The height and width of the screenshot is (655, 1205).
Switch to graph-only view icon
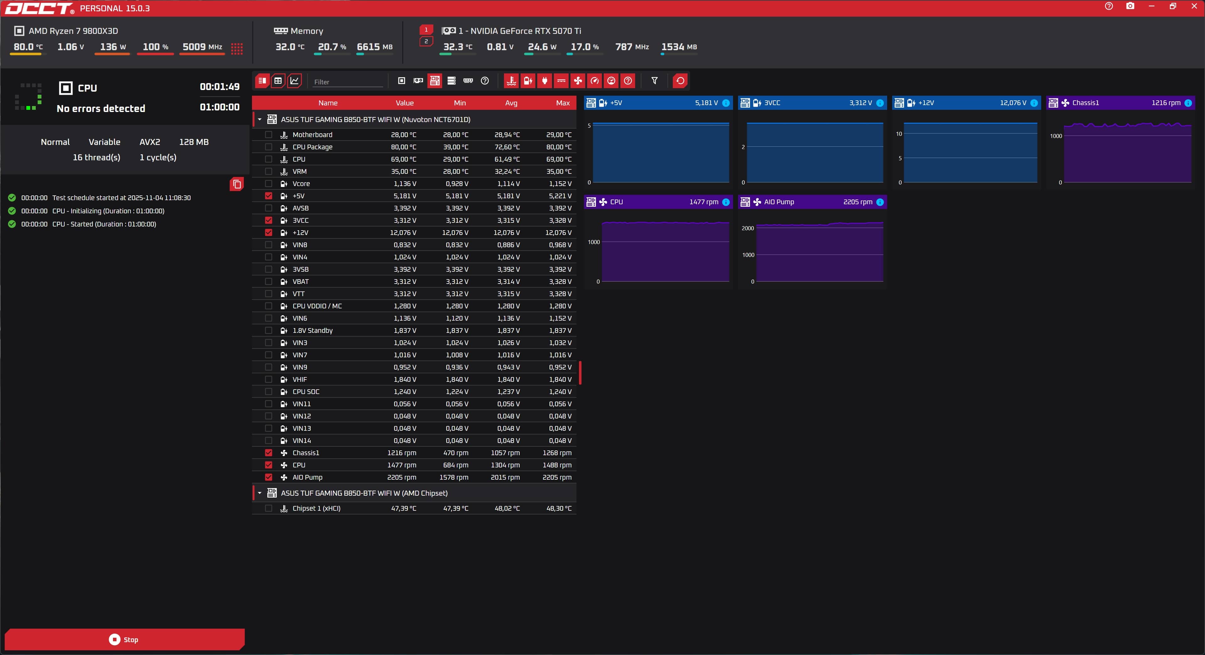tap(294, 81)
